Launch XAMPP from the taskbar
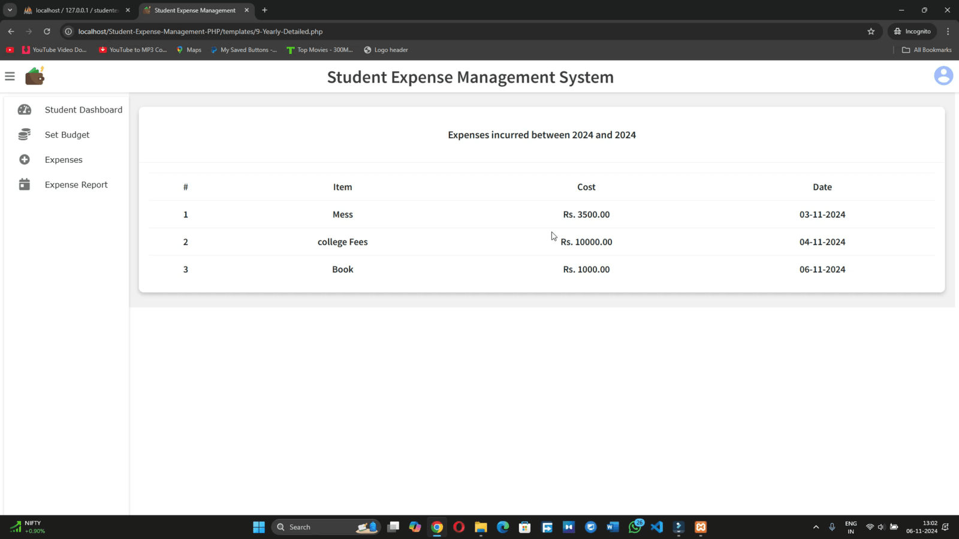 click(701, 527)
